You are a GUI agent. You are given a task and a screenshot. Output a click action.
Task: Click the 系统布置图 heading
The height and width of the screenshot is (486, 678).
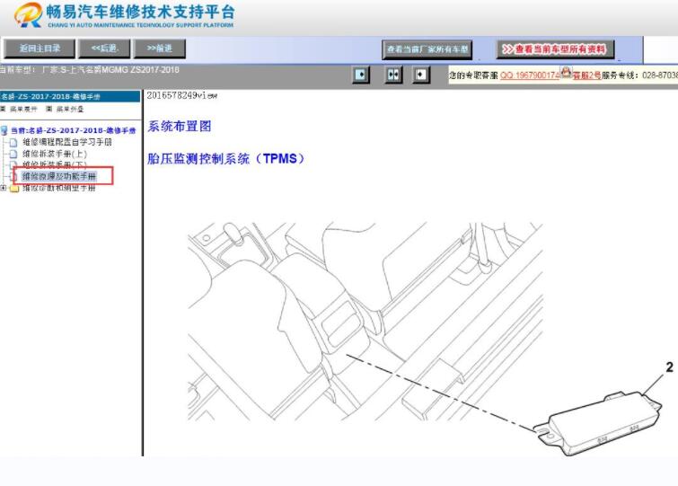click(x=180, y=127)
